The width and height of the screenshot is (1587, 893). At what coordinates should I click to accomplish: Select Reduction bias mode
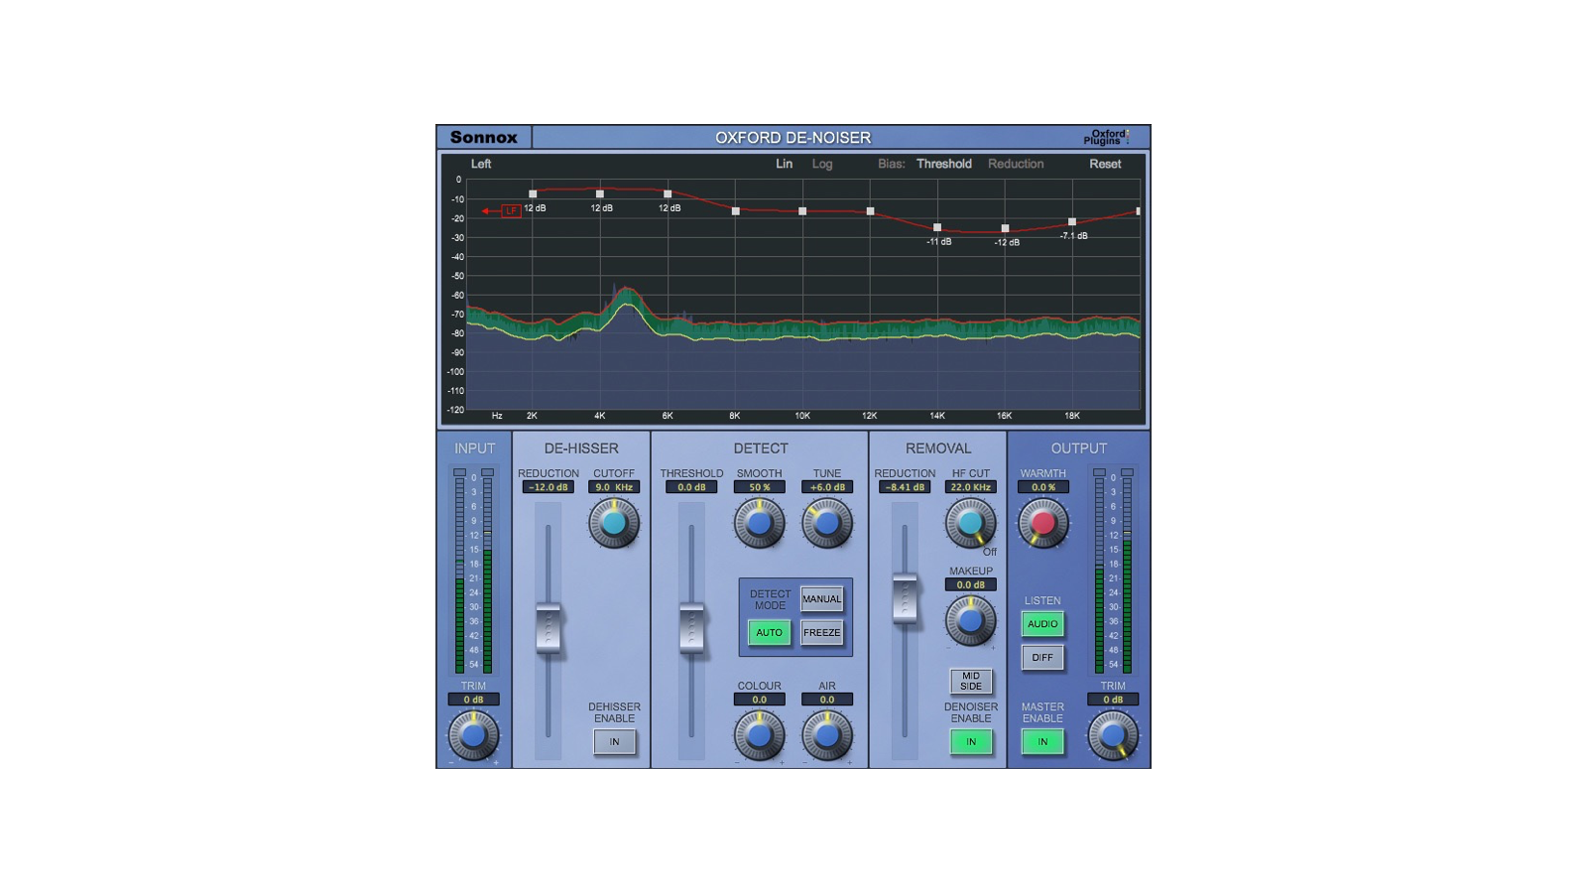[1016, 164]
